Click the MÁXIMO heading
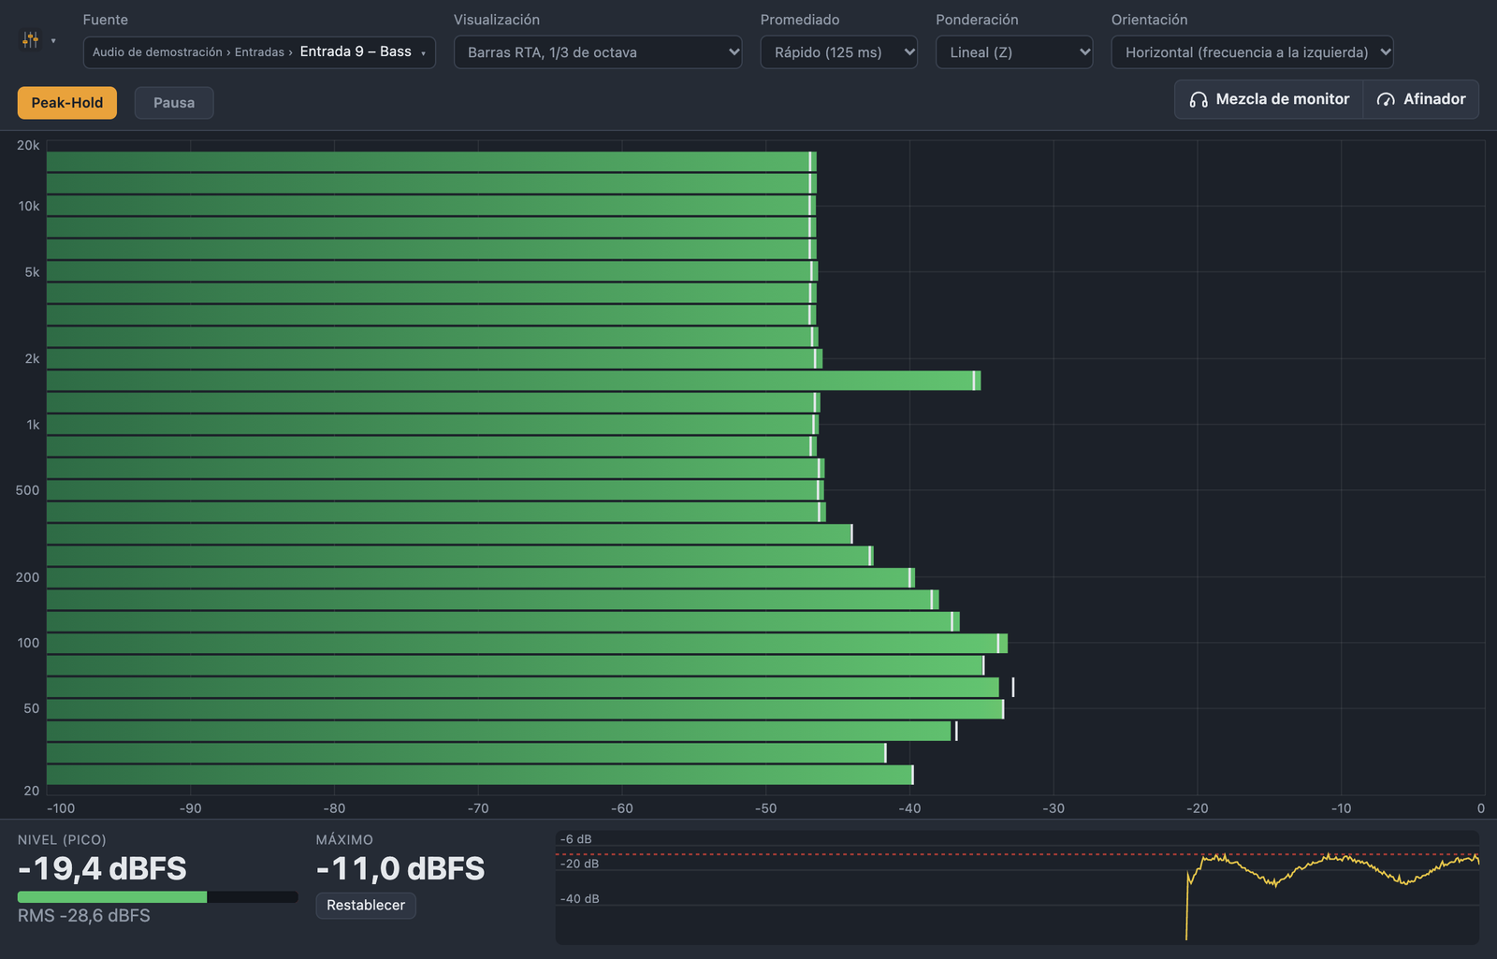Screen dimensions: 1497x959 (x=344, y=840)
